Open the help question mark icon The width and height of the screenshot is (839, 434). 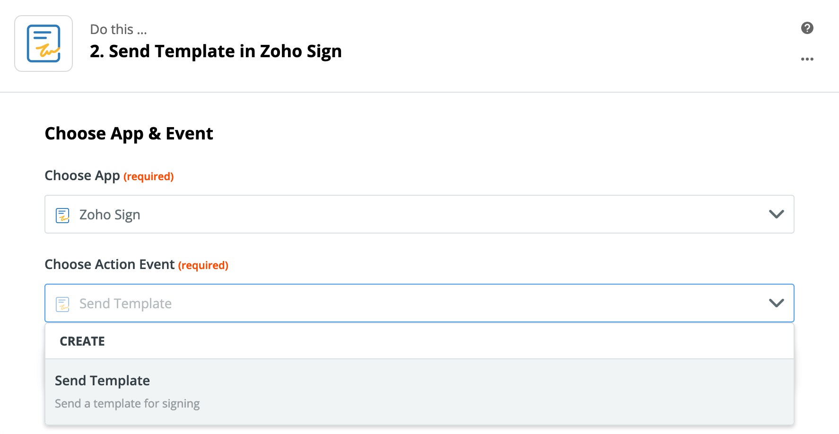807,28
